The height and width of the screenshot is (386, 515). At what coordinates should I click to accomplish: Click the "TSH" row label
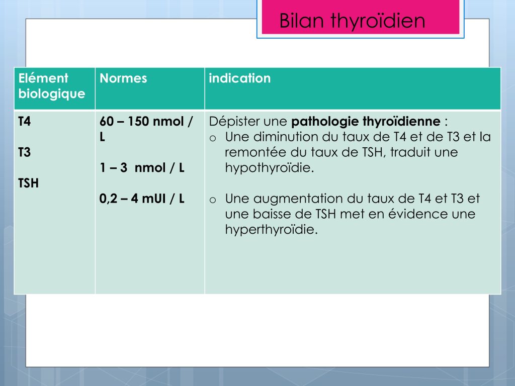(x=29, y=183)
